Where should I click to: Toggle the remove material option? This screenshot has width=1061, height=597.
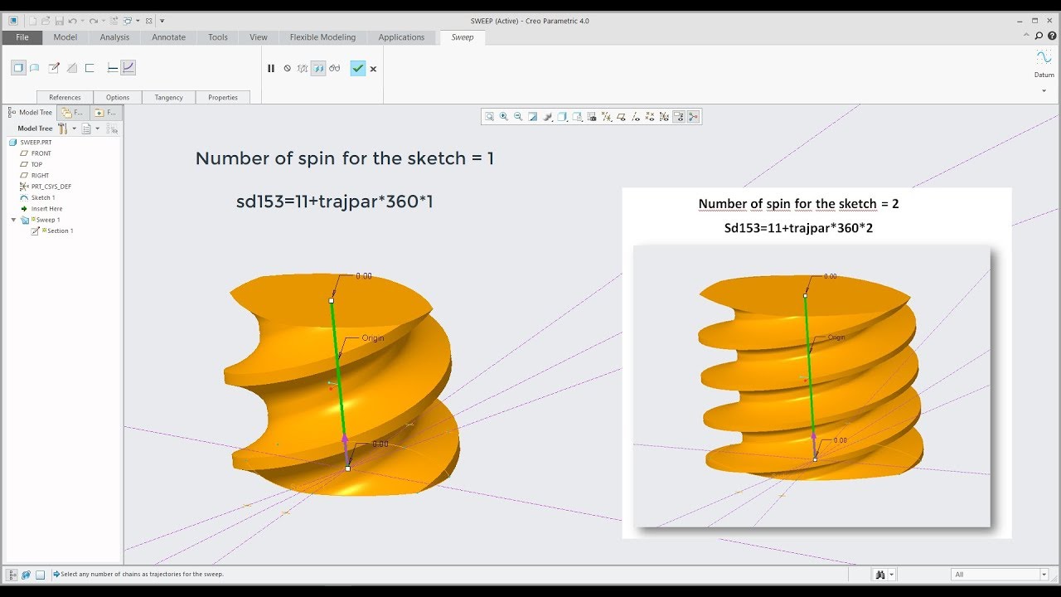[72, 68]
